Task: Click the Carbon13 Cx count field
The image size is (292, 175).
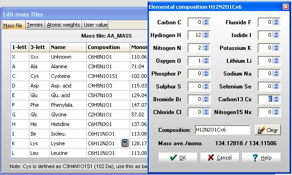Action: click(265, 99)
